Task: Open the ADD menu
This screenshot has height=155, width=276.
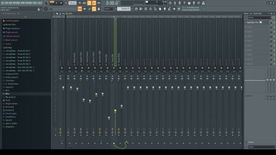Action: click(x=10, y=3)
